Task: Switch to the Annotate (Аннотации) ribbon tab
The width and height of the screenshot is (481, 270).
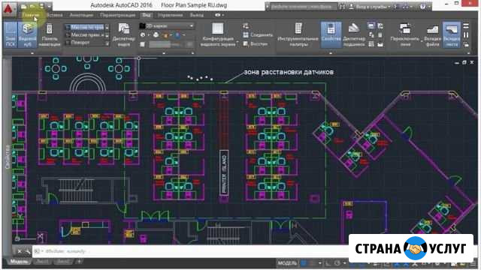Action: [x=81, y=15]
